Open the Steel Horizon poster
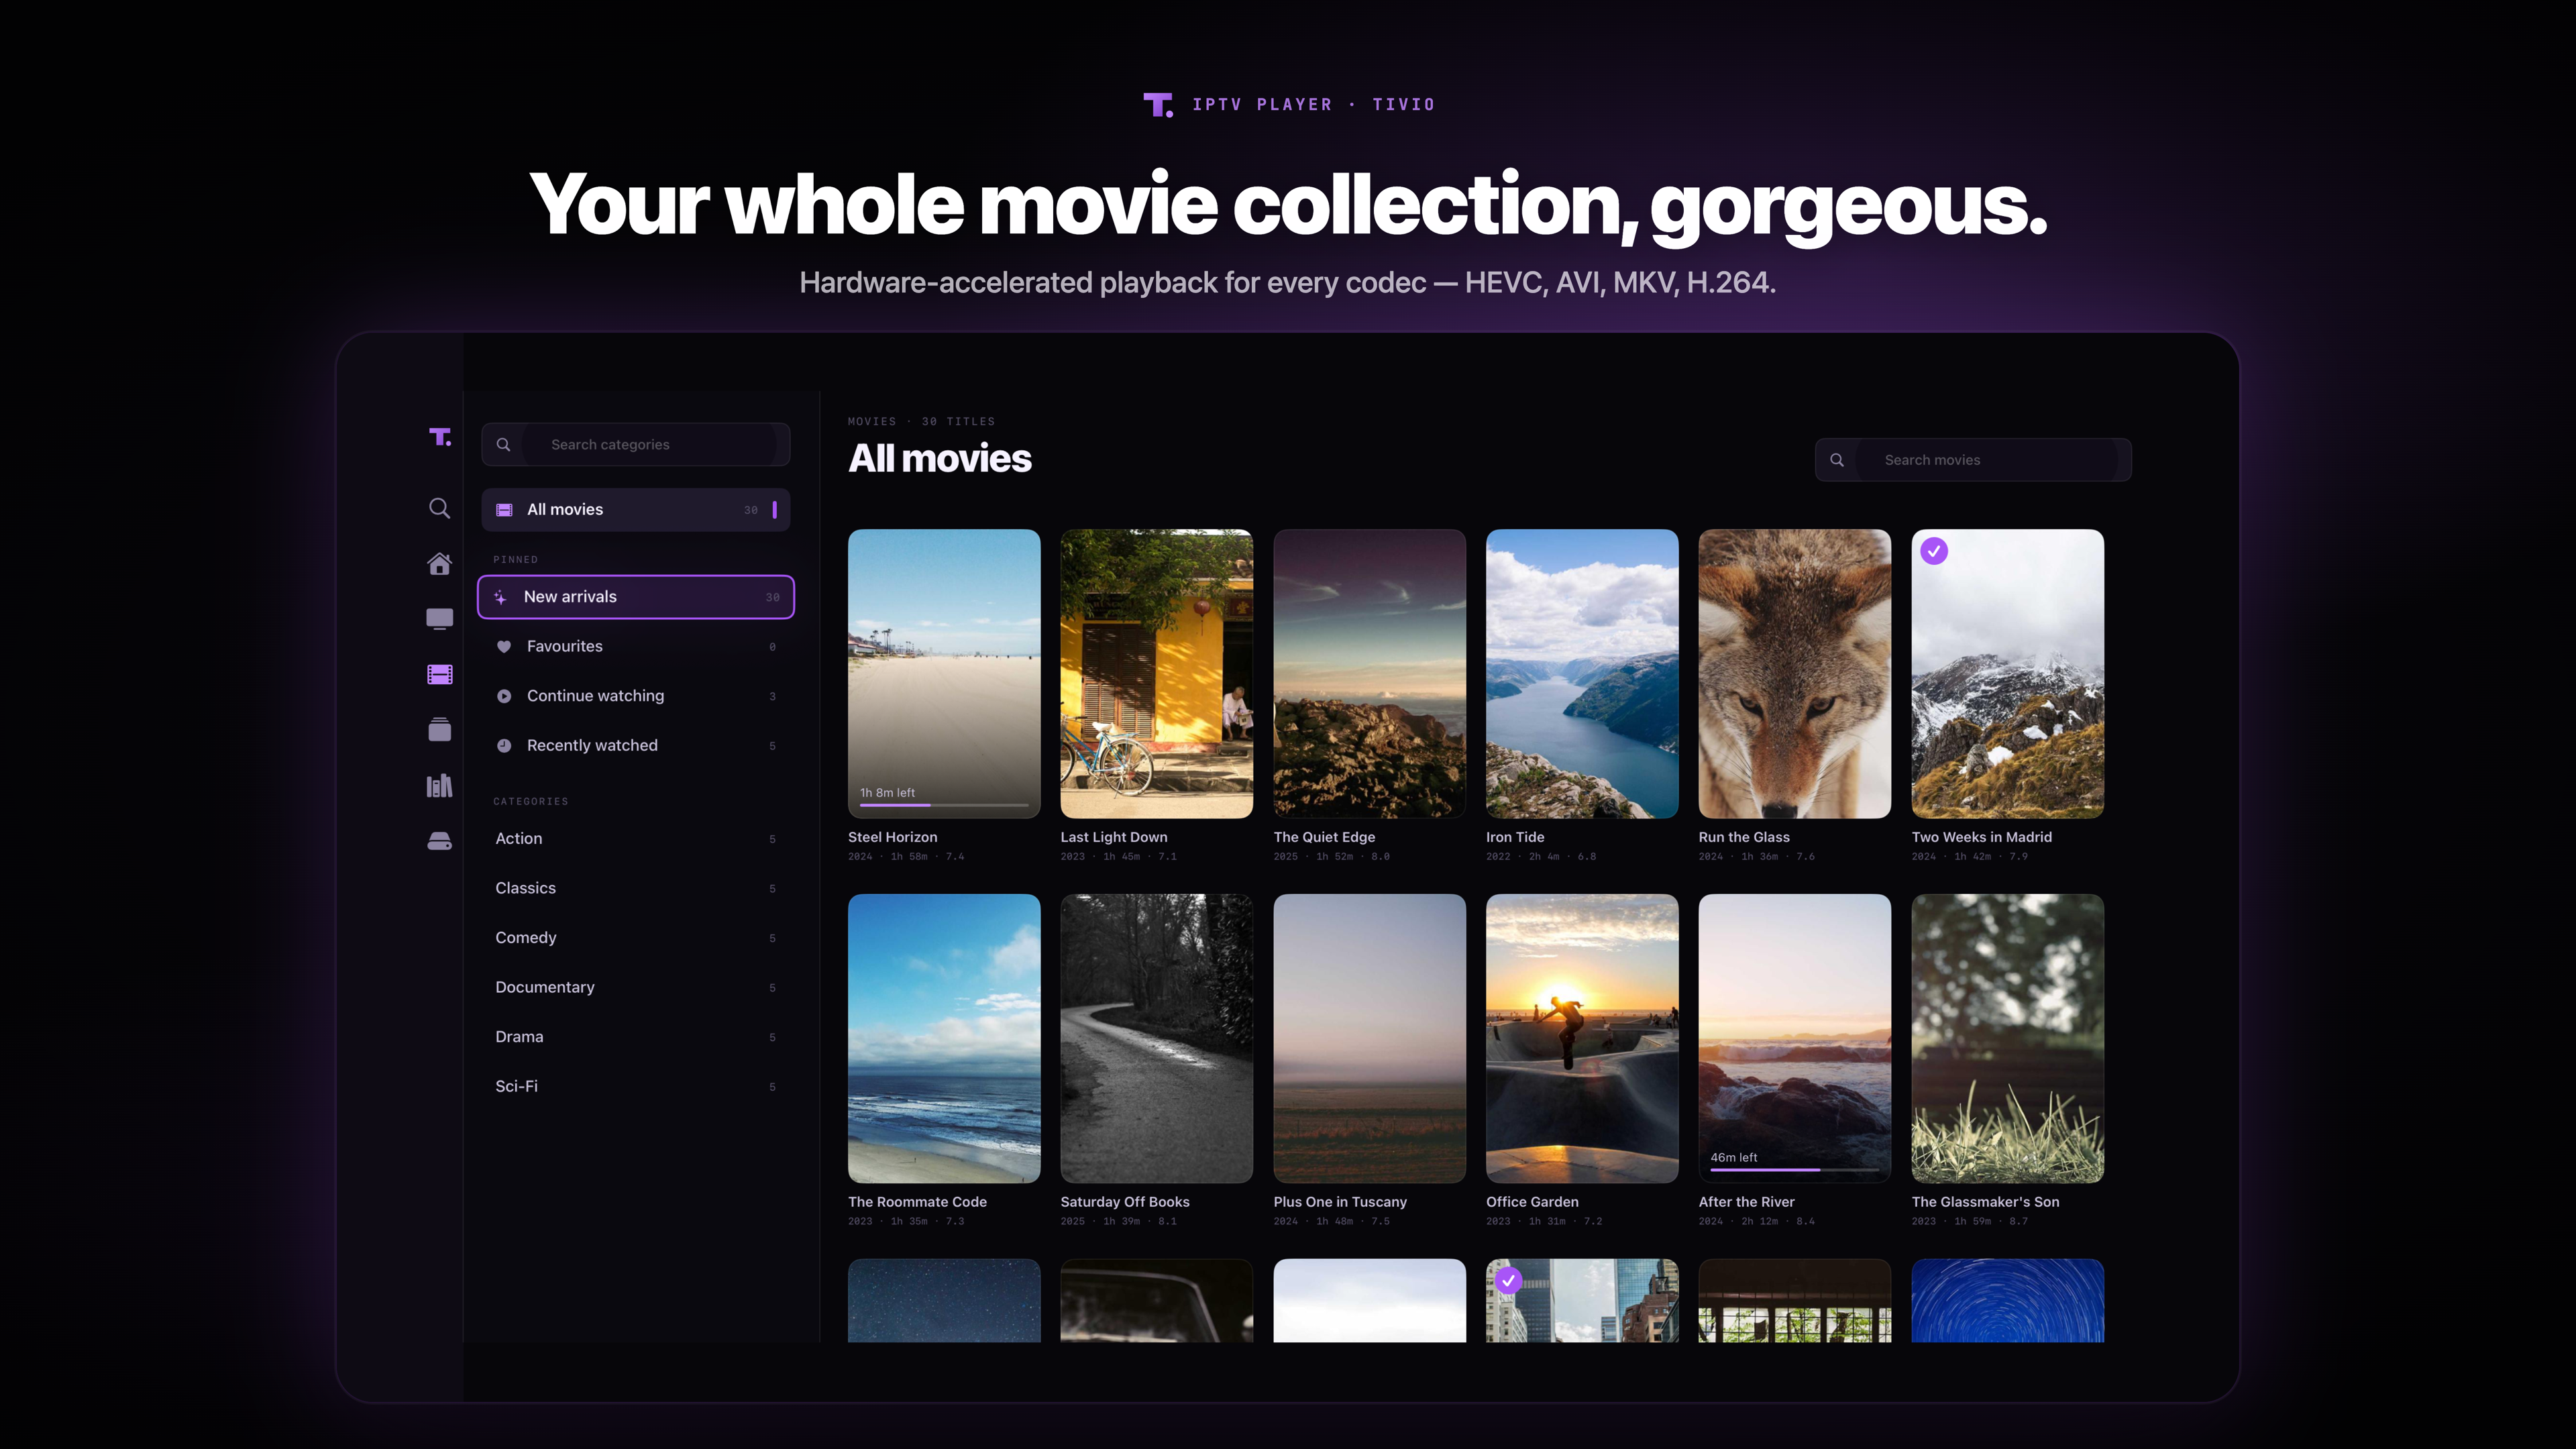 944,673
